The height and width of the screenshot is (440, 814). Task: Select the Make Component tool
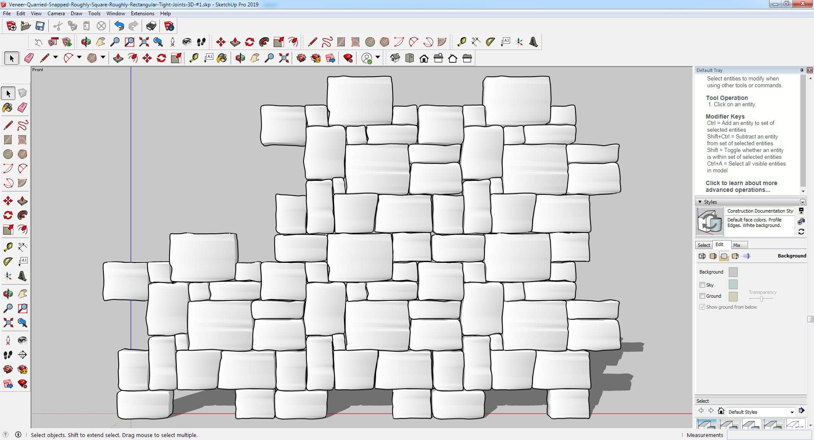coord(22,93)
